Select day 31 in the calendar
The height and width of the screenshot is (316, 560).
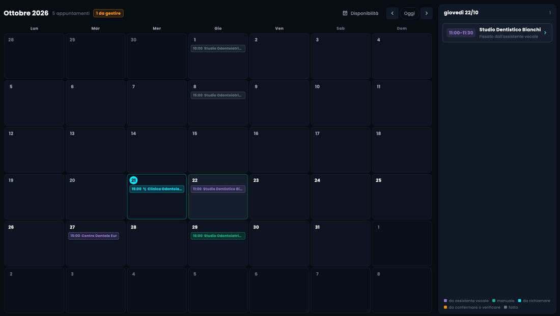click(x=341, y=243)
